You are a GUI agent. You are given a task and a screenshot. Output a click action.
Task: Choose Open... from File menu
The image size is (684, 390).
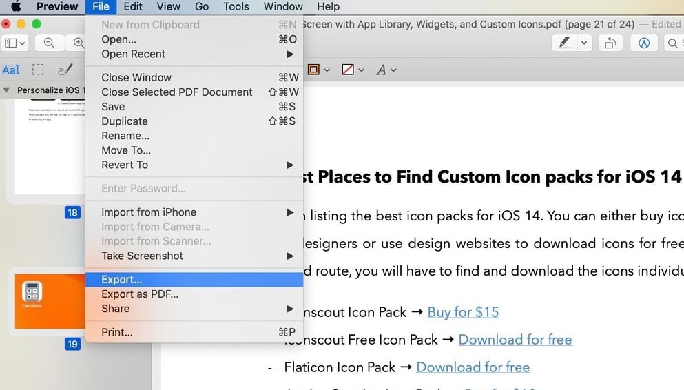pyautogui.click(x=194, y=39)
